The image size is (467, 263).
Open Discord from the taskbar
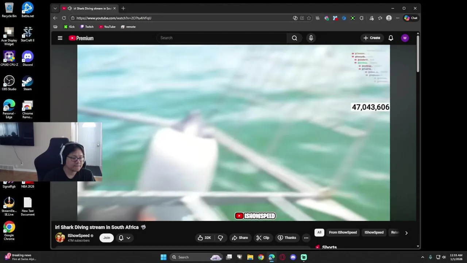coord(293,257)
